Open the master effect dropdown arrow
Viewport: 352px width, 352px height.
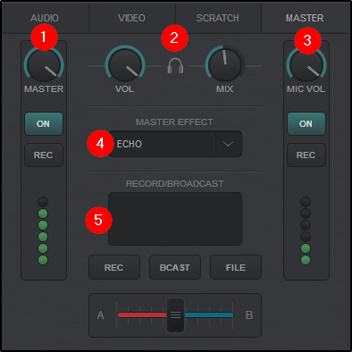point(229,144)
